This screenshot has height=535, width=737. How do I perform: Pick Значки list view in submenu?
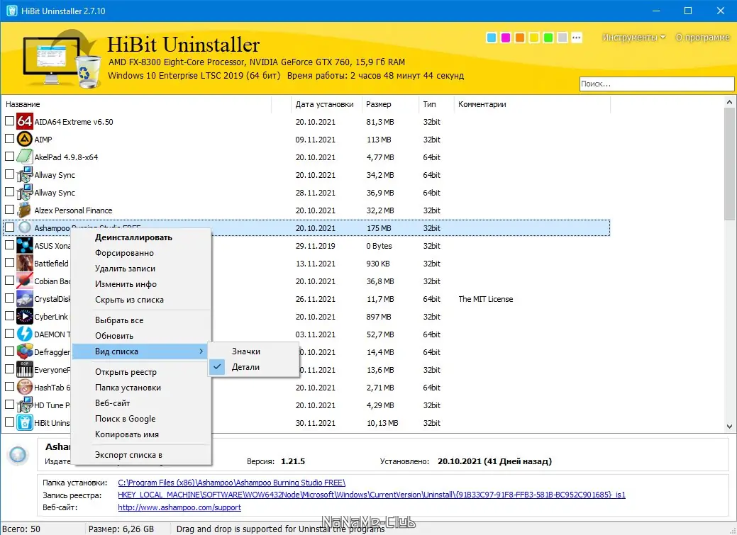[246, 351]
